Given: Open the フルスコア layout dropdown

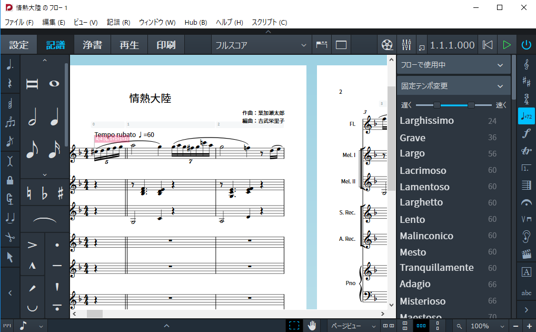Looking at the screenshot, I should pos(261,45).
